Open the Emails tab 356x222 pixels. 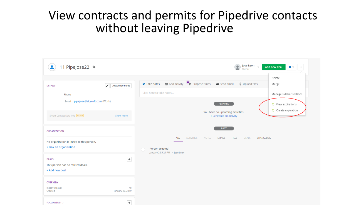pos(221,138)
